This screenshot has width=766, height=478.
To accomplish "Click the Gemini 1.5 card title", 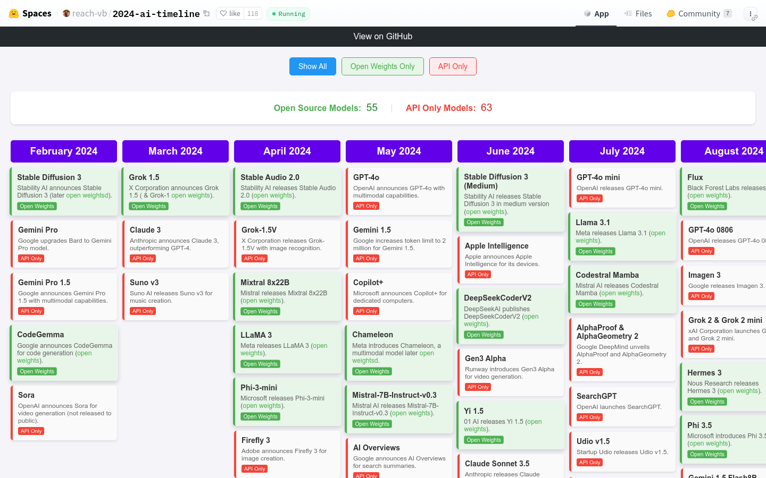I will pyautogui.click(x=372, y=230).
